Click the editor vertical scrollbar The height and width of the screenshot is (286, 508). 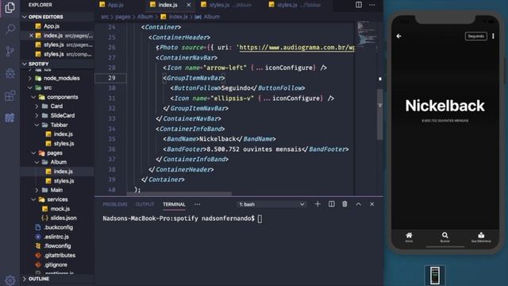pyautogui.click(x=379, y=114)
